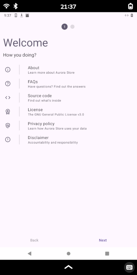Tap the Privacy policy shield icon

click(8, 126)
